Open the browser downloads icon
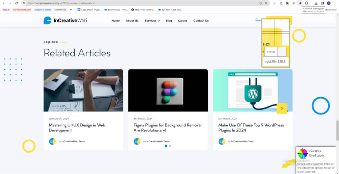 click(x=316, y=3)
